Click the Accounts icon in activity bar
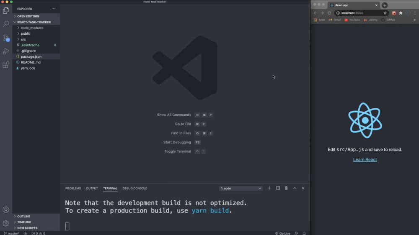The width and height of the screenshot is (419, 235). 6,210
